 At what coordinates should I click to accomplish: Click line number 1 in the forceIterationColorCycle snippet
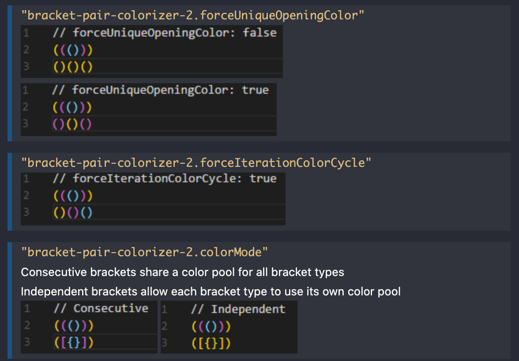click(x=25, y=178)
